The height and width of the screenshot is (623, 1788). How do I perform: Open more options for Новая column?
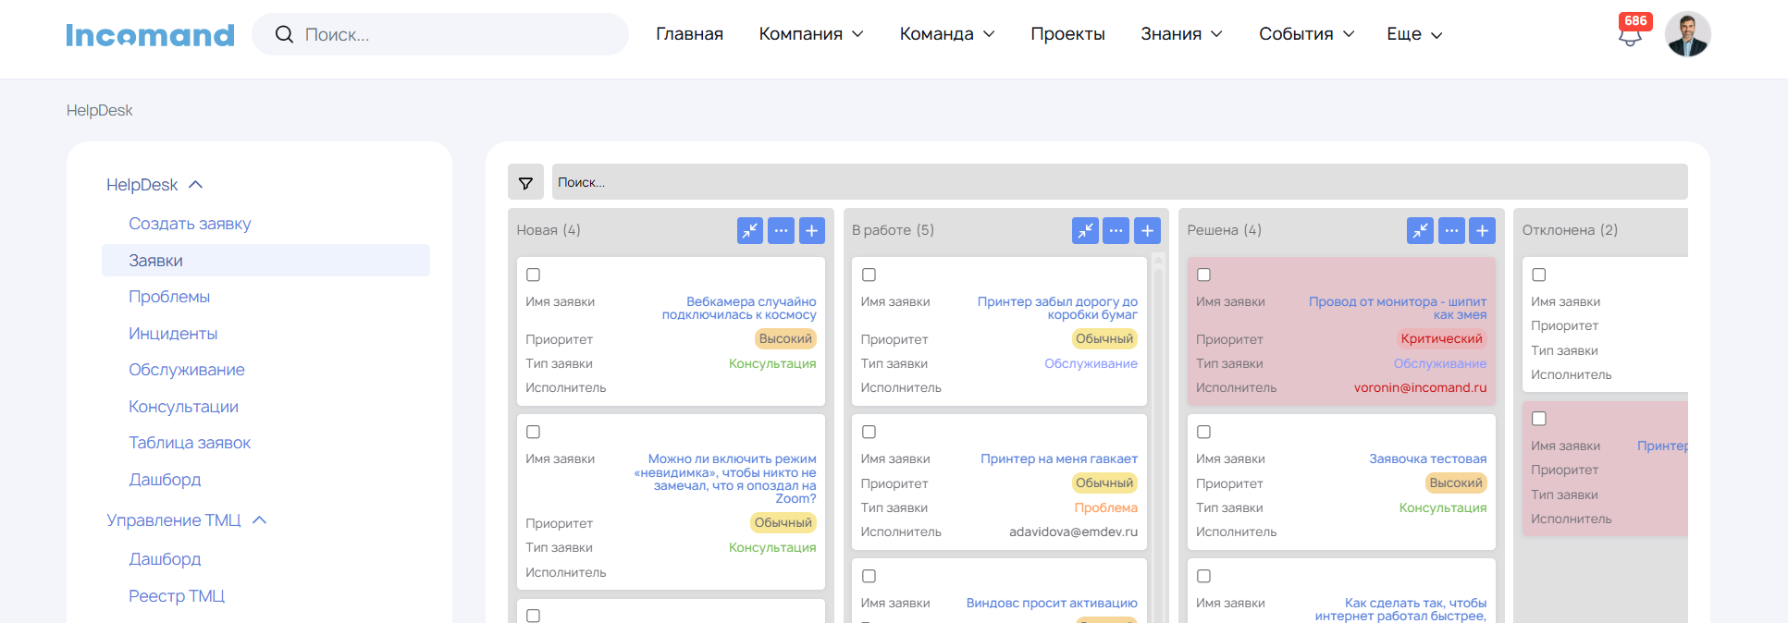tap(782, 230)
